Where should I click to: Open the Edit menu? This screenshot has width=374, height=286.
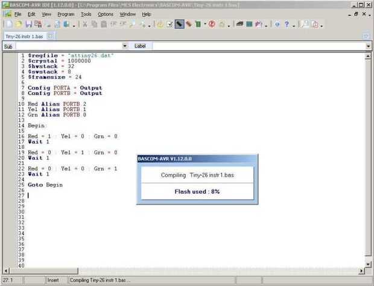(31, 14)
